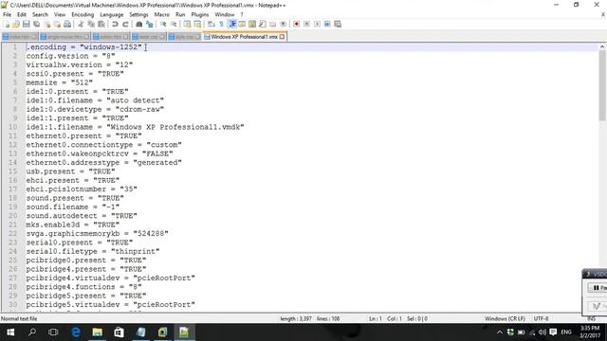Click line ethernet0.connectiontype = "custom"
Viewport: 607px width, 341px height.
(103, 145)
